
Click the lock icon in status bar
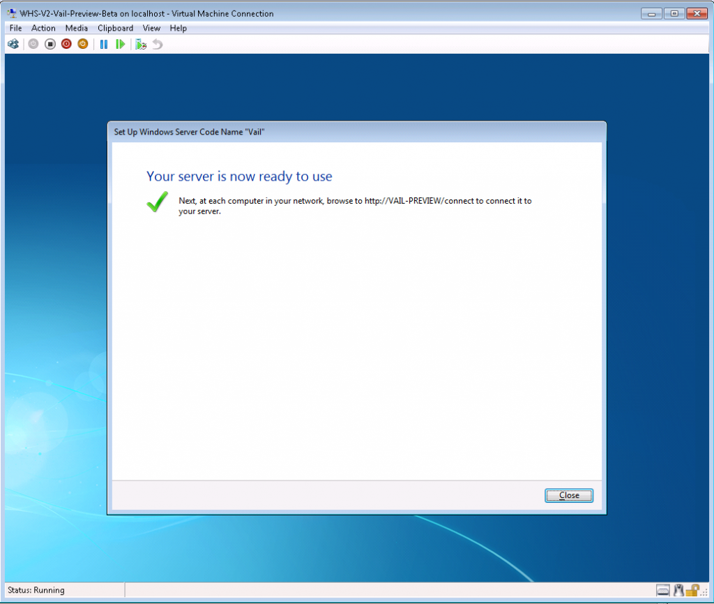pos(692,590)
